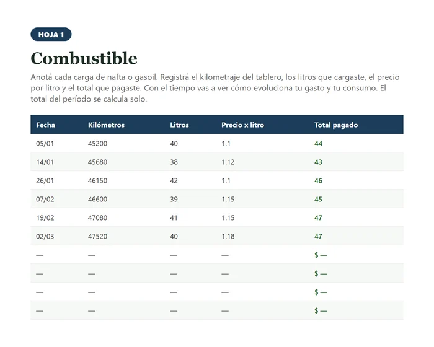This screenshot has width=434, height=347.
Task: Click total paid value 45
Action: point(318,199)
